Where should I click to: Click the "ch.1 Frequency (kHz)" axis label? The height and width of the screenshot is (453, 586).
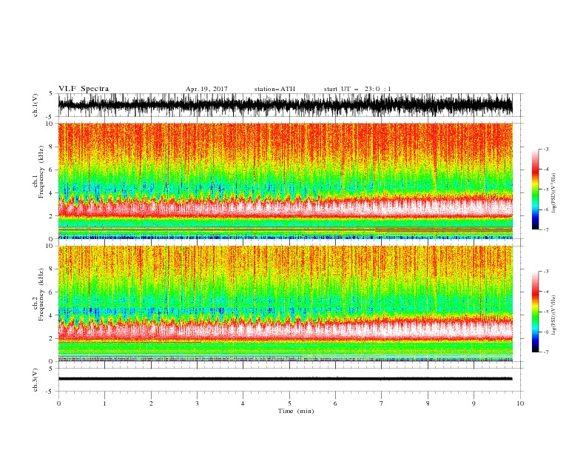(38, 171)
